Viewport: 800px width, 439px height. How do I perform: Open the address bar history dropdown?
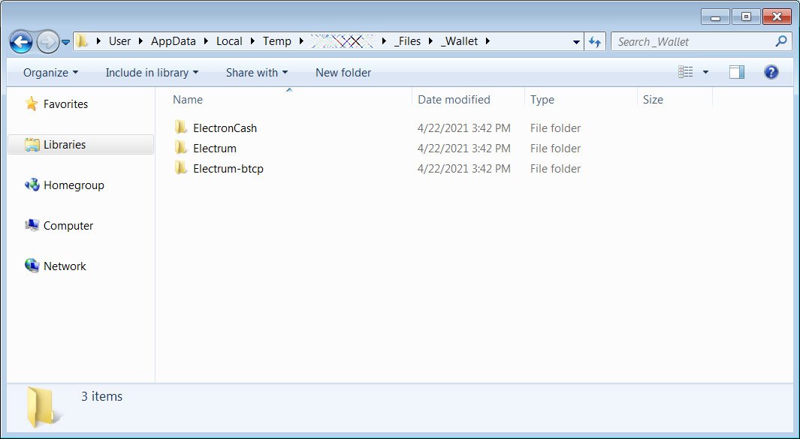pos(576,41)
